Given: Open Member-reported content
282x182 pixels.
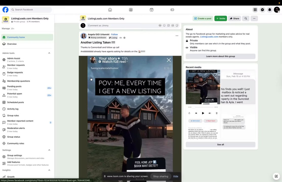Looking at the screenshot, I should pos(27,122).
